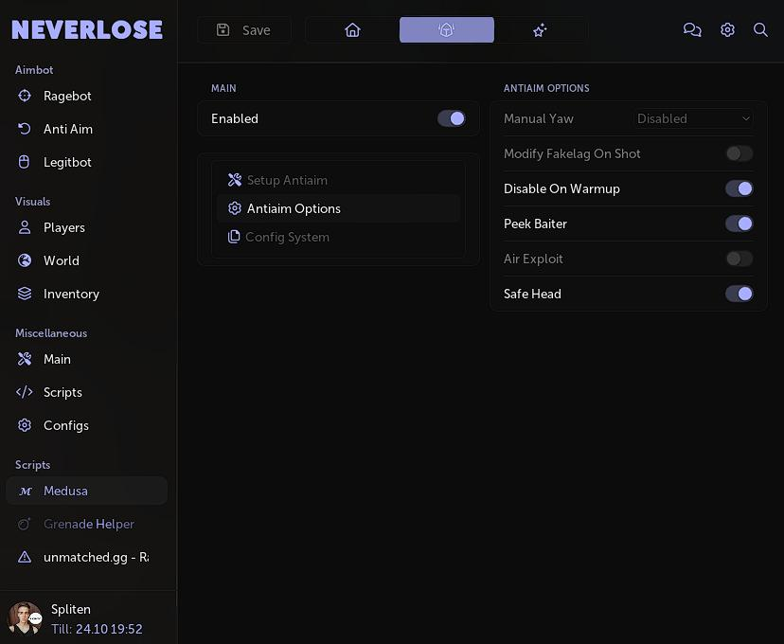Turn off the Safe Head switch
The height and width of the screenshot is (644, 784).
pyautogui.click(x=739, y=294)
